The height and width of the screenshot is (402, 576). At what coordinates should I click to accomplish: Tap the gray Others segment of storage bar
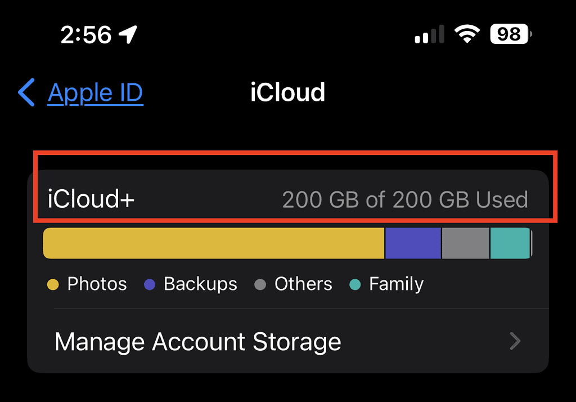click(x=465, y=243)
